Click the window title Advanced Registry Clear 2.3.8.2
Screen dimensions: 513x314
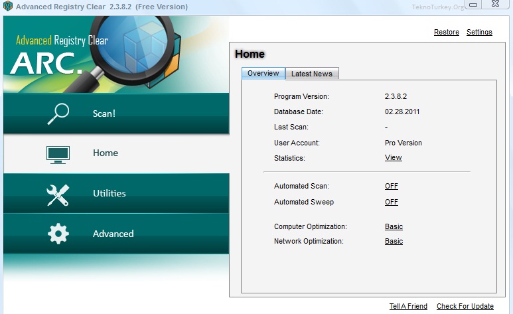point(102,7)
